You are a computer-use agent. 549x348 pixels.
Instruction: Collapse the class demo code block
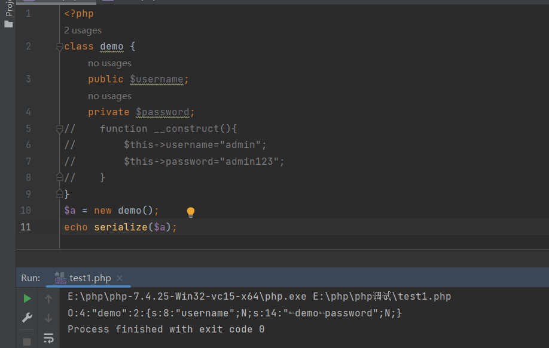59,47
